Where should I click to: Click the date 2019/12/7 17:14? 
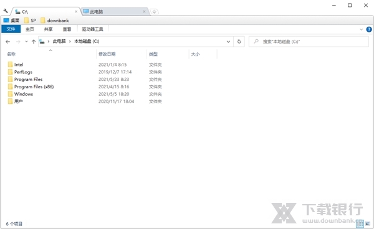(x=115, y=72)
